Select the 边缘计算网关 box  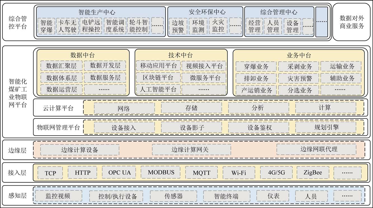(191, 150)
